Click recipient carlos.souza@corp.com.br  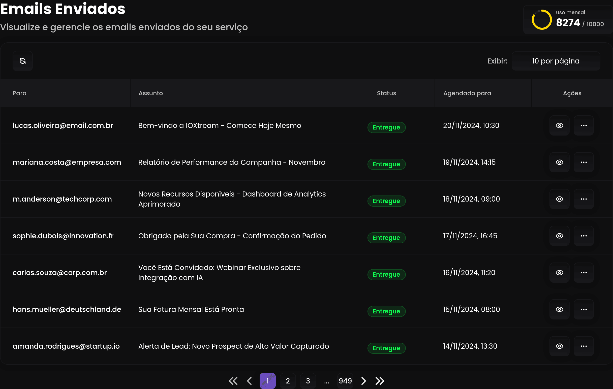(59, 273)
